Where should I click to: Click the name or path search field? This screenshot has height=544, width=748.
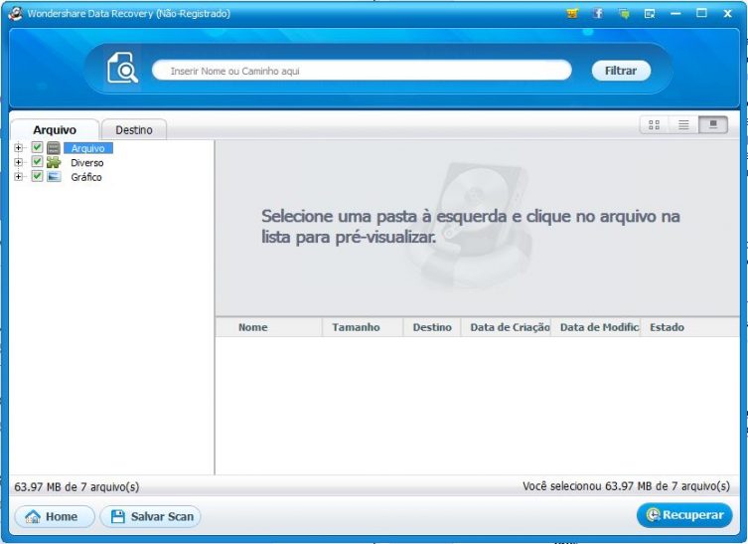[362, 71]
